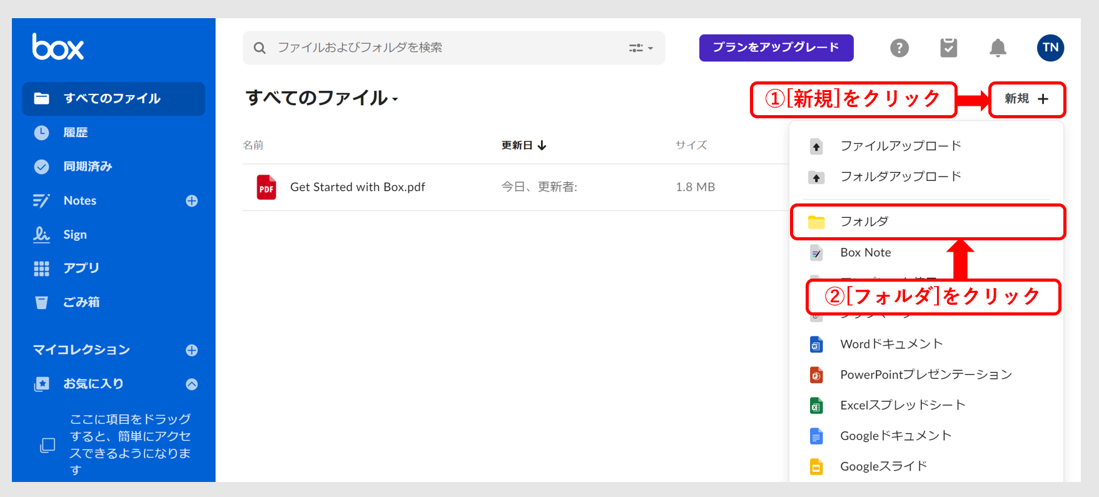Click the Word document icon
Image resolution: width=1099 pixels, height=497 pixels.
coord(816,344)
